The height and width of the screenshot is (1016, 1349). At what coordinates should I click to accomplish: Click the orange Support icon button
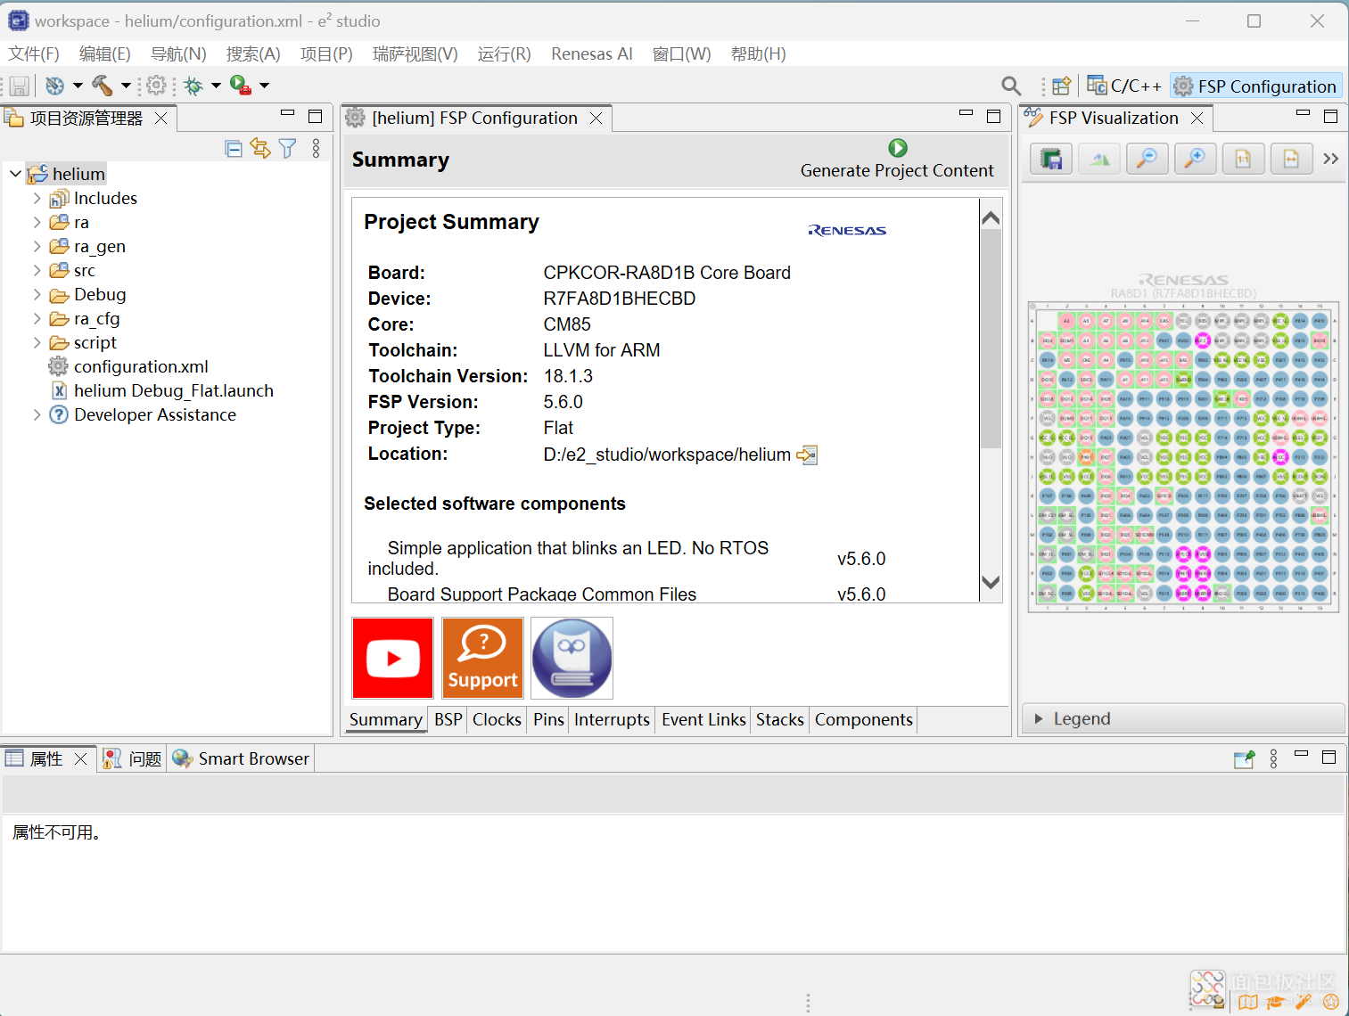click(482, 658)
